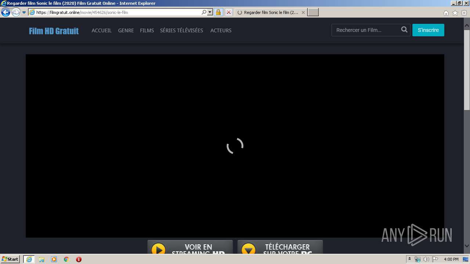This screenshot has height=264, width=470.
Task: Click the yellow play icon
Action: pos(159,249)
